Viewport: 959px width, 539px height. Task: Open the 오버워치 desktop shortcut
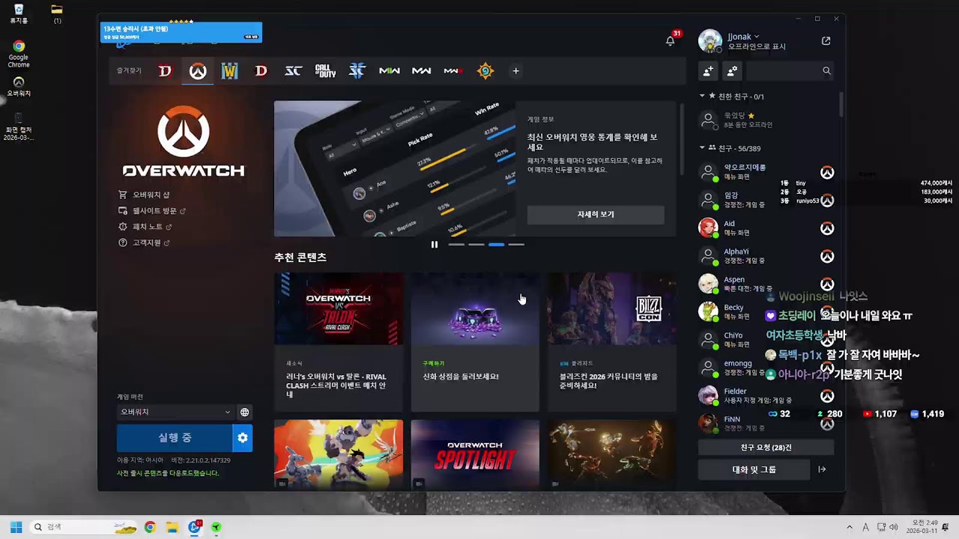pos(19,87)
